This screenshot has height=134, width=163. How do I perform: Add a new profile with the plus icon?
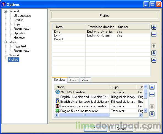(x=154, y=27)
